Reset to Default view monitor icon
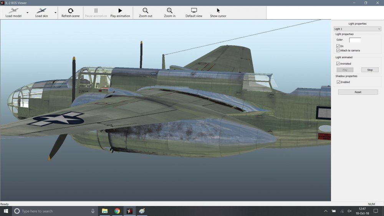The width and height of the screenshot is (384, 216). tap(194, 11)
